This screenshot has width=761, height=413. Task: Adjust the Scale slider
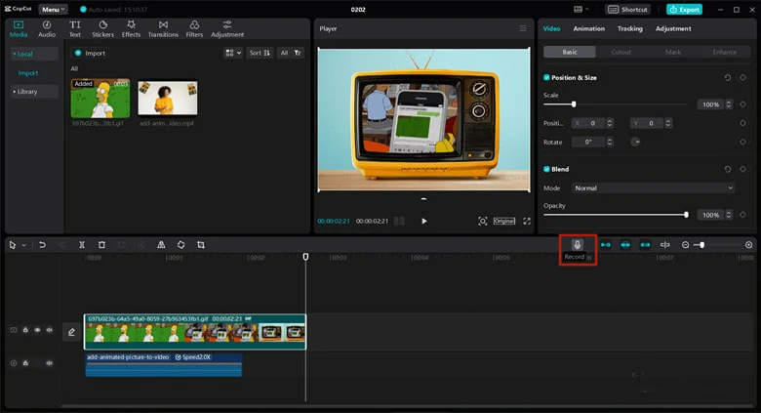pos(574,104)
